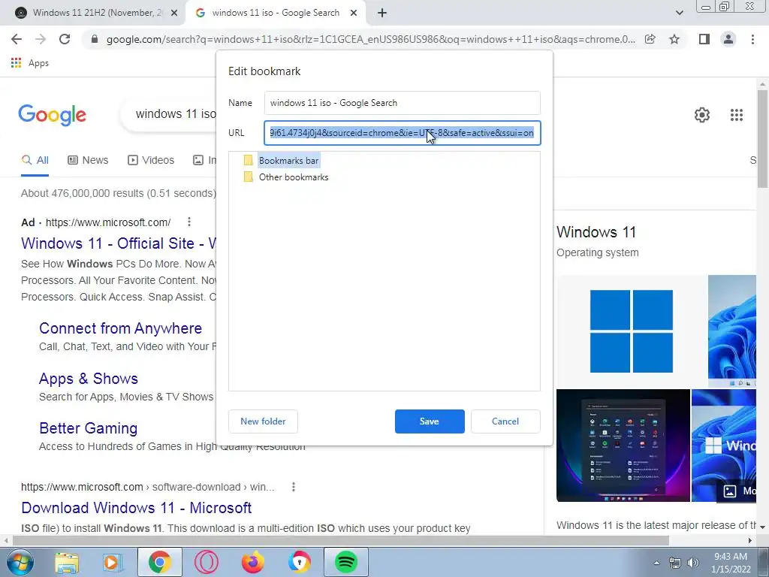The height and width of the screenshot is (577, 769).
Task: Open Spotify from the taskbar
Action: [x=345, y=562]
